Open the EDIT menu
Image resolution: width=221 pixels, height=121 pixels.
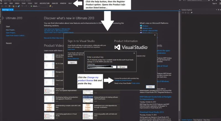coord(6,3)
